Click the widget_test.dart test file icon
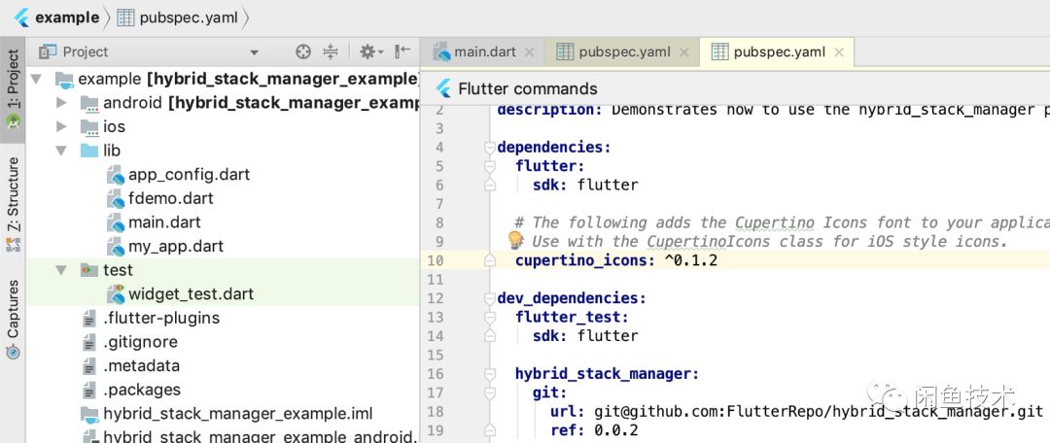 point(116,293)
